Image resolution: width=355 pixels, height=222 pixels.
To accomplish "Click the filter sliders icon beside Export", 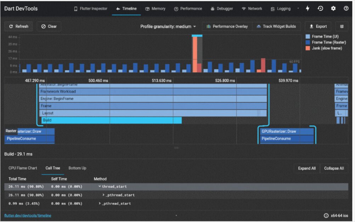I will click(x=342, y=26).
